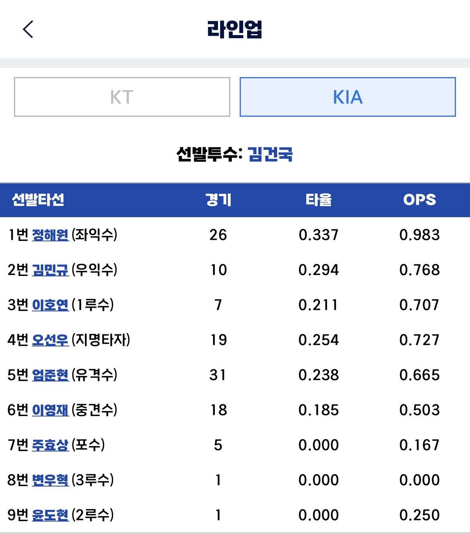
Task: Click 엄준현's 31 games value
Action: [x=218, y=375]
